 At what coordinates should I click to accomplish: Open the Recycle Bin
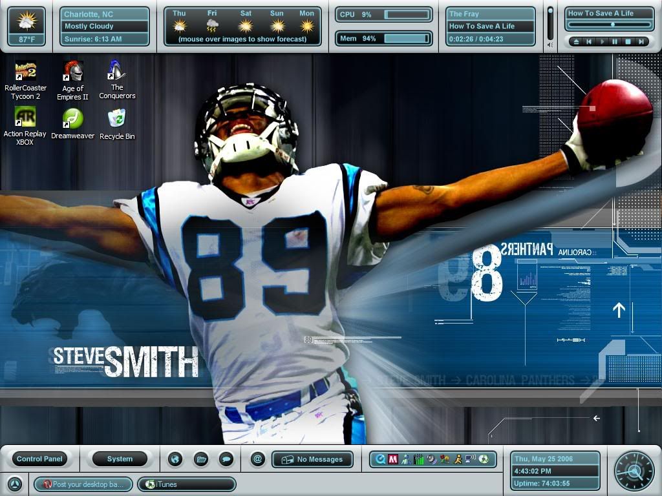[x=117, y=119]
